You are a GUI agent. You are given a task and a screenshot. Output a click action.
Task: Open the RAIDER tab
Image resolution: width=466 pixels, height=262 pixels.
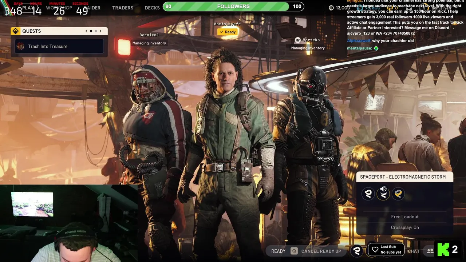pos(92,8)
